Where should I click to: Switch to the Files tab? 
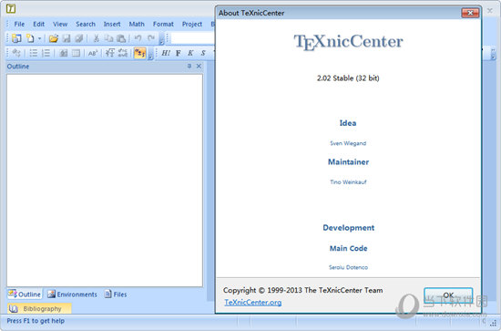click(x=116, y=294)
